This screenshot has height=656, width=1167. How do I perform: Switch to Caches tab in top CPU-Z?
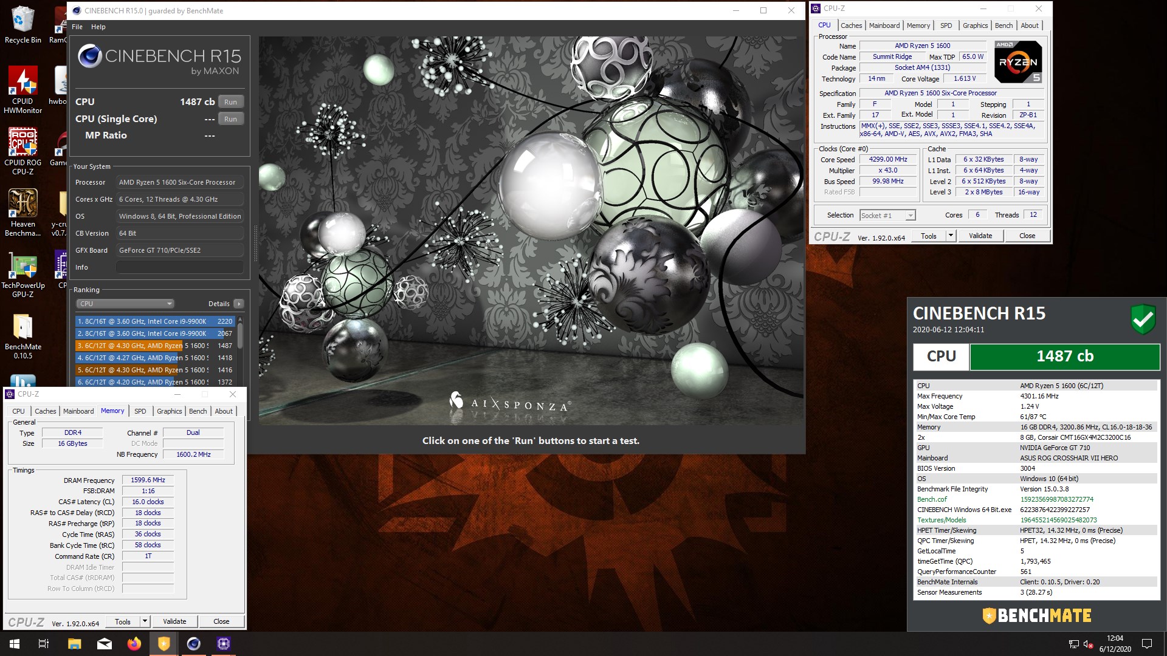pyautogui.click(x=851, y=26)
